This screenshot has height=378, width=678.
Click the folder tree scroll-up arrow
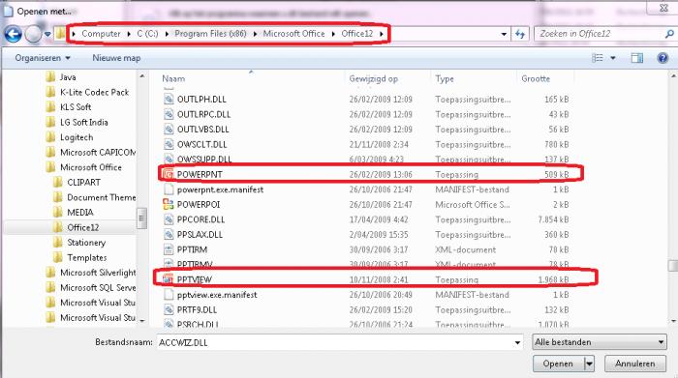[141, 76]
